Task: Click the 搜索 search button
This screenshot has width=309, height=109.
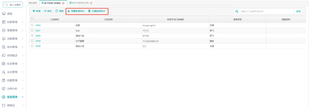Action: pos(298,11)
